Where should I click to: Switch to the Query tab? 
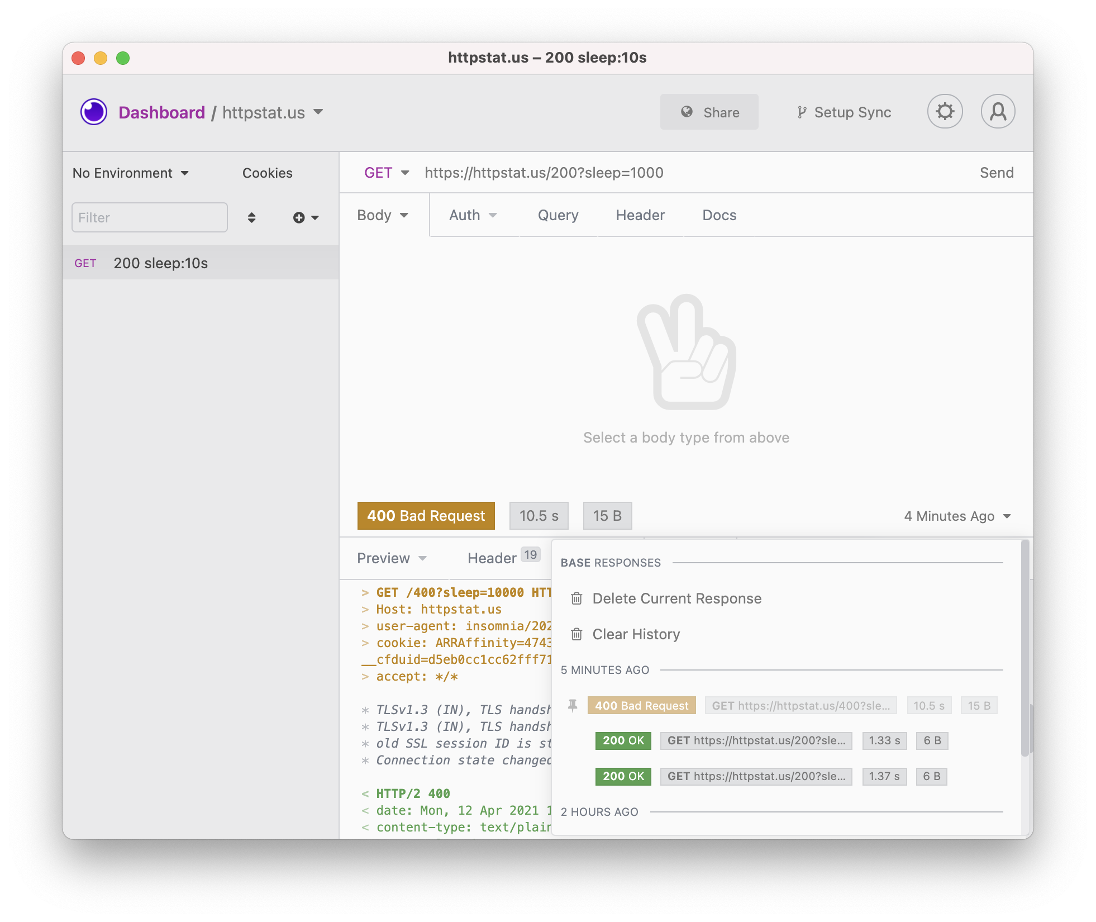(x=557, y=215)
